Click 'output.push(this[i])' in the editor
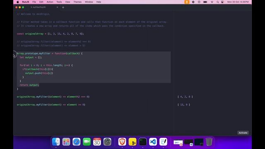 39,73
